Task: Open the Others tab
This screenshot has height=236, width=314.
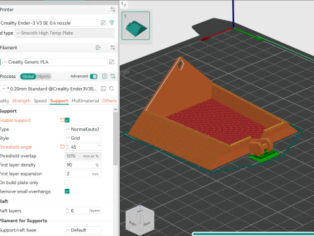Action: (109, 101)
